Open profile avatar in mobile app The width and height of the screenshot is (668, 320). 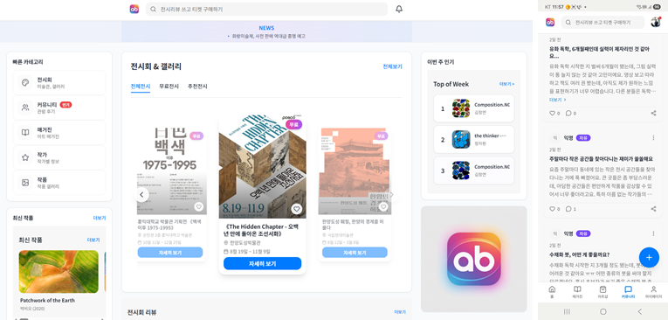(656, 22)
